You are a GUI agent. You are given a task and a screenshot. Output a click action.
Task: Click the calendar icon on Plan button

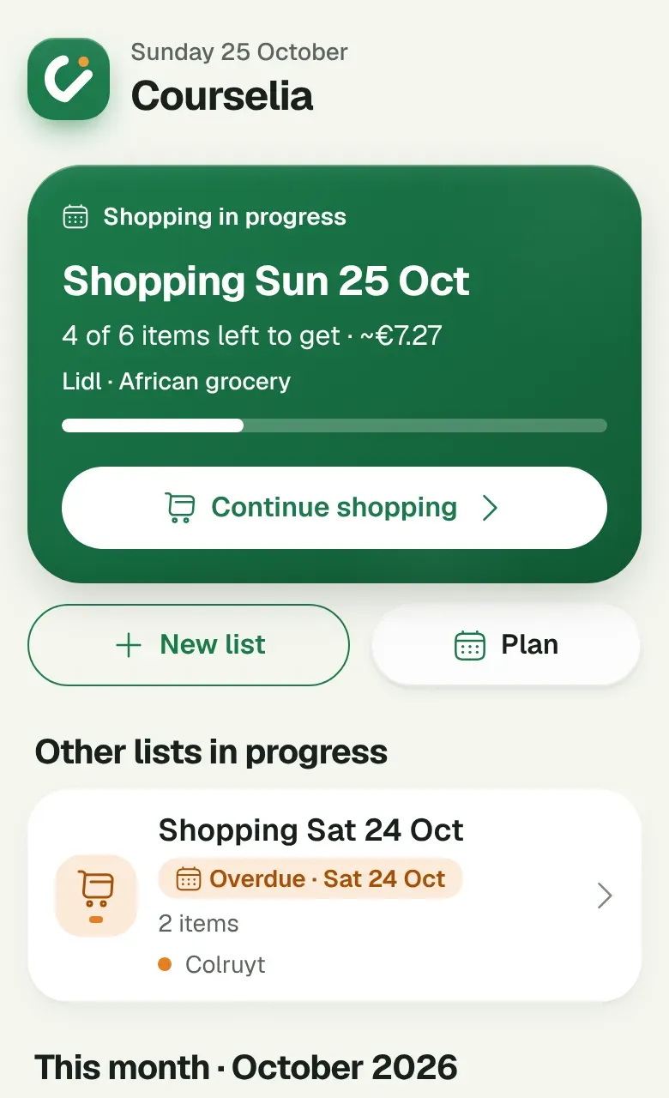tap(470, 645)
